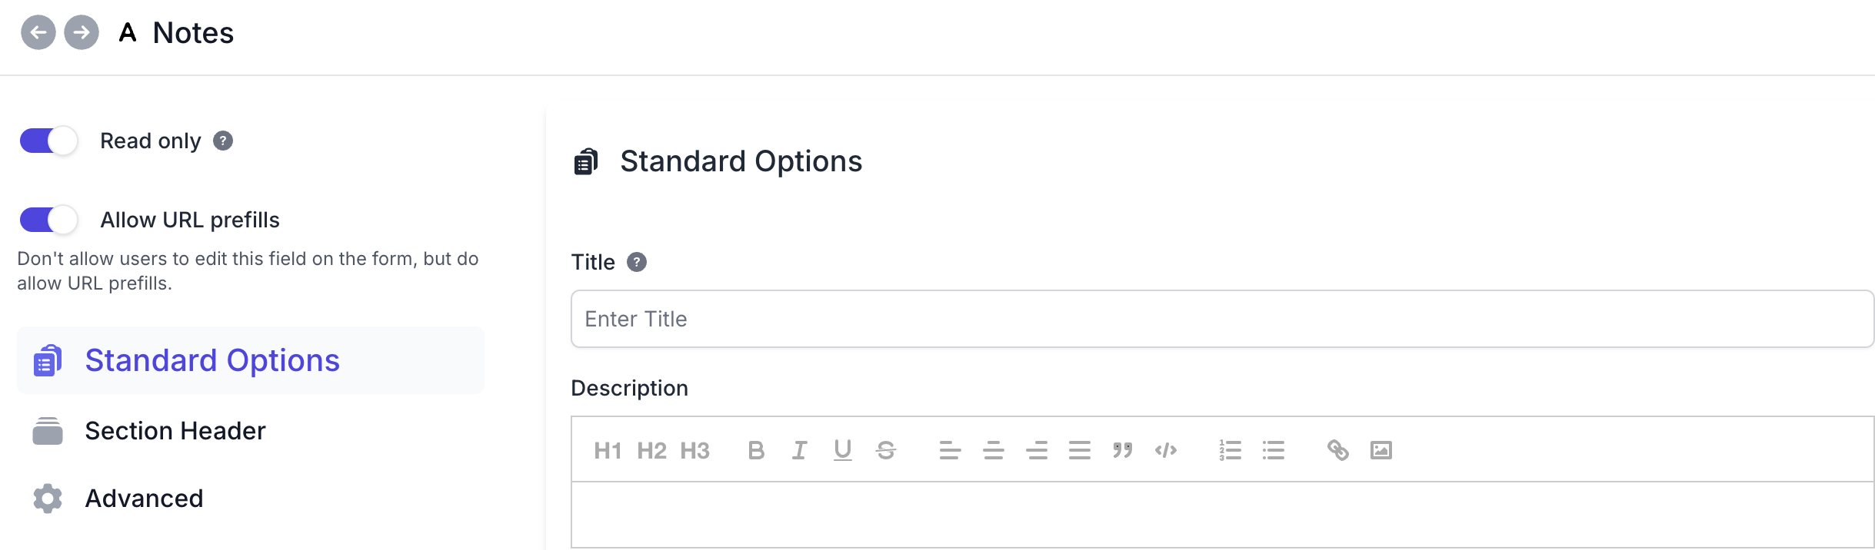The width and height of the screenshot is (1875, 550).
Task: Open the Section Header settings tab
Action: [x=175, y=432]
